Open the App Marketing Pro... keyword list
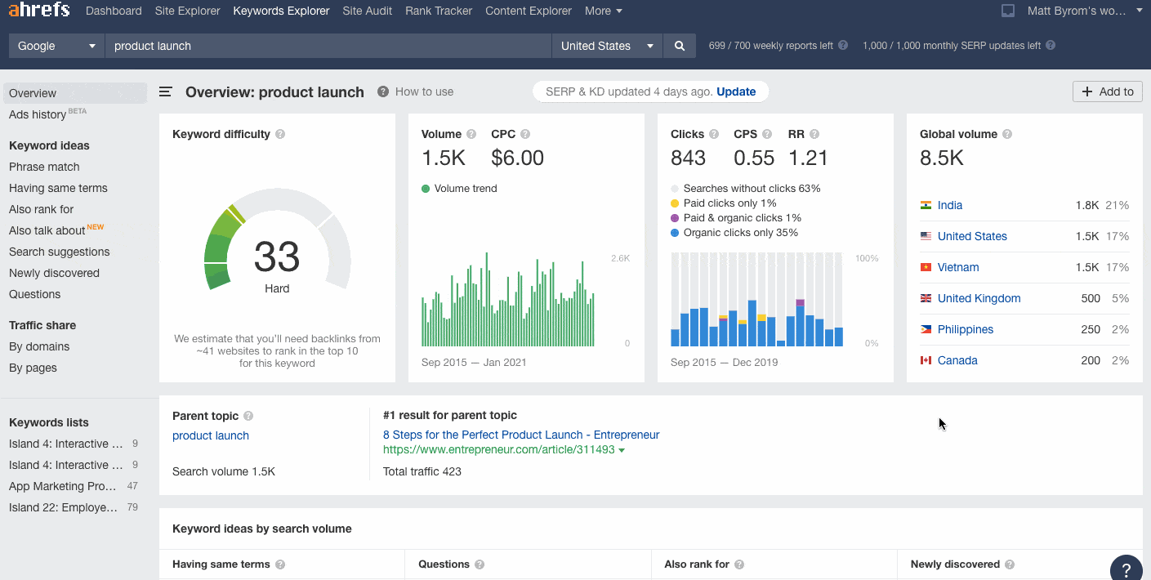 63,486
